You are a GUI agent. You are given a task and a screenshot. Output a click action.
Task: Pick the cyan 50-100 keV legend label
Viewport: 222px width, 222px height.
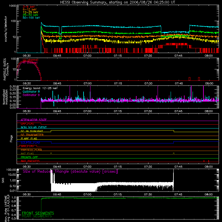point(31,18)
